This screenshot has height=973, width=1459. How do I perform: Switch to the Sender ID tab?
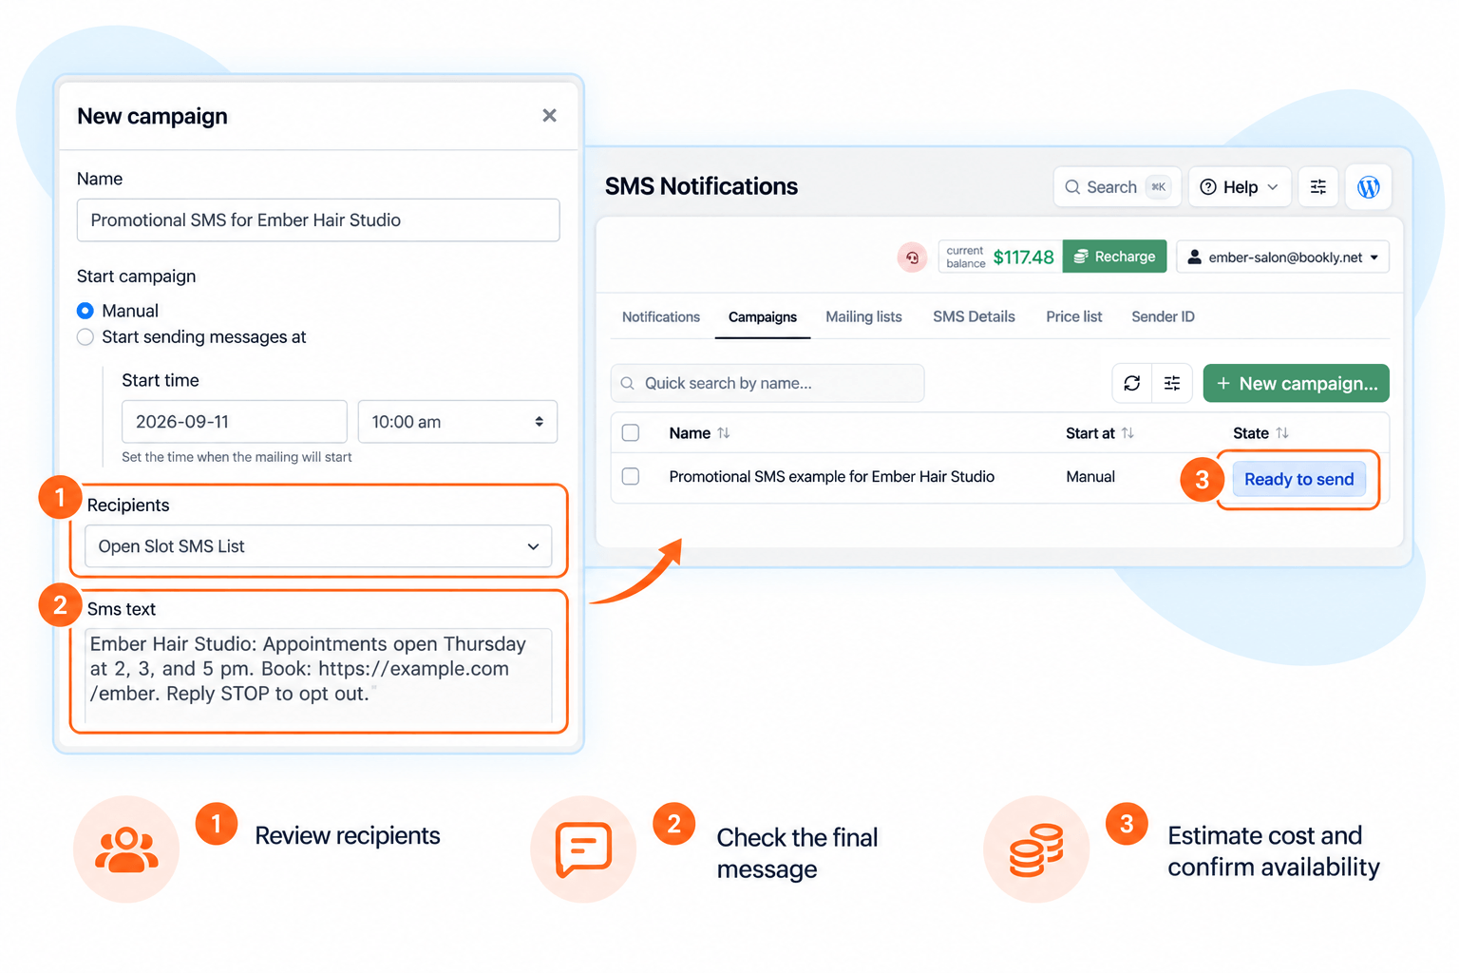point(1163,316)
